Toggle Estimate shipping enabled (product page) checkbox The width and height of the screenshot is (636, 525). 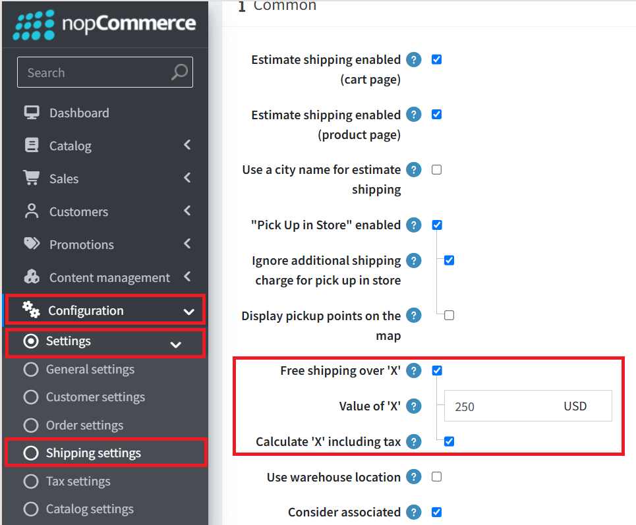(x=436, y=115)
